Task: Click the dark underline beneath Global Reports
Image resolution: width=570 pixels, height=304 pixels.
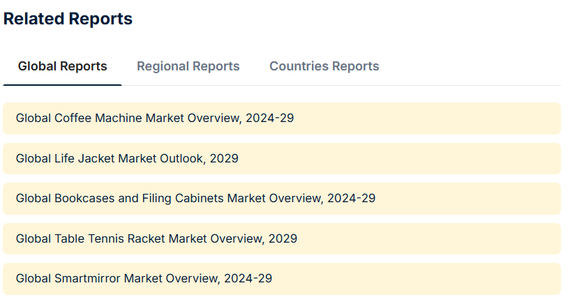Action: [x=62, y=84]
